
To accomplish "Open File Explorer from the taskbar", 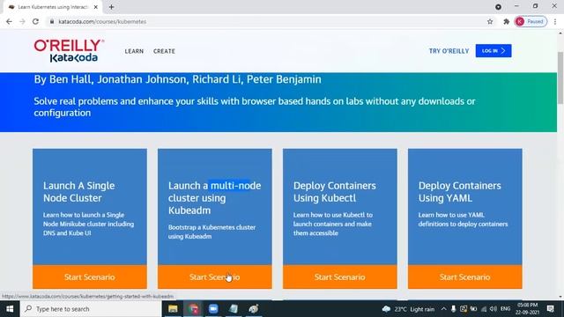I will 173,309.
